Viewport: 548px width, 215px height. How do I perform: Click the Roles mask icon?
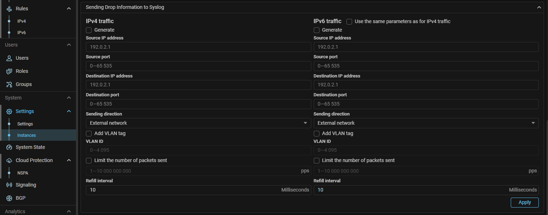(x=10, y=71)
